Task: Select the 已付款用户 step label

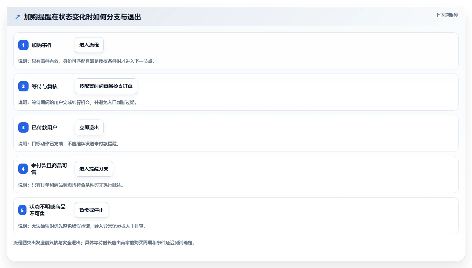Action: click(45, 127)
